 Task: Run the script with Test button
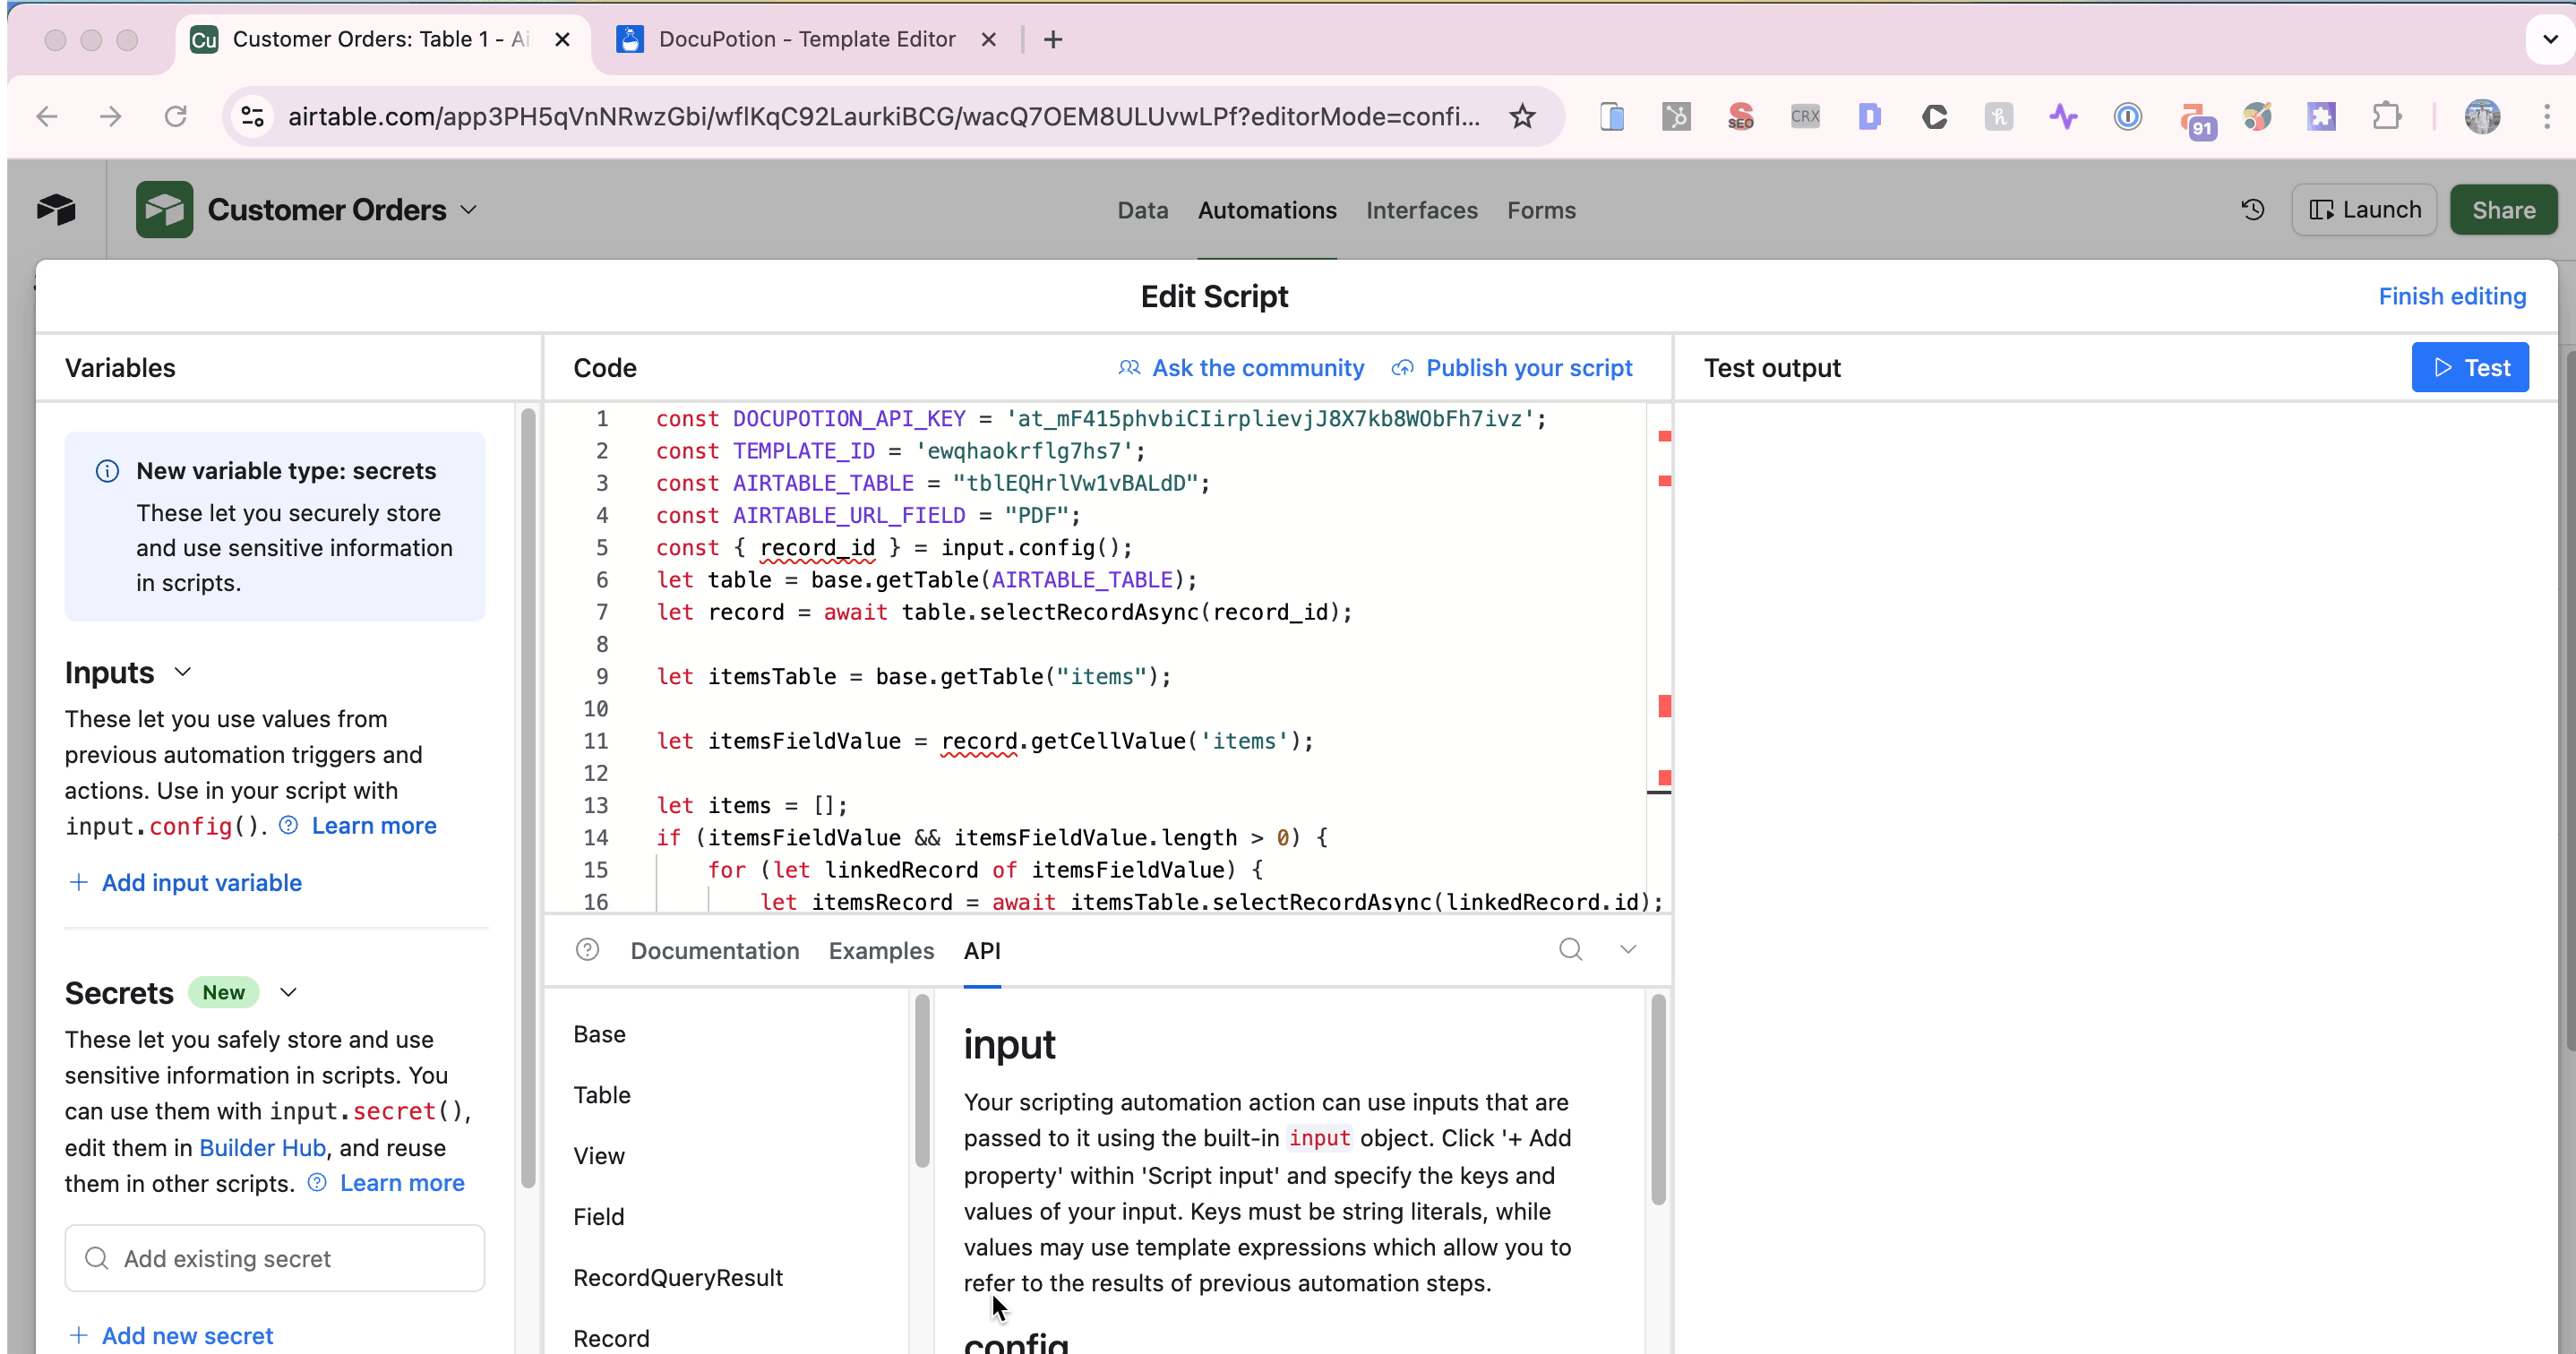pos(2469,367)
